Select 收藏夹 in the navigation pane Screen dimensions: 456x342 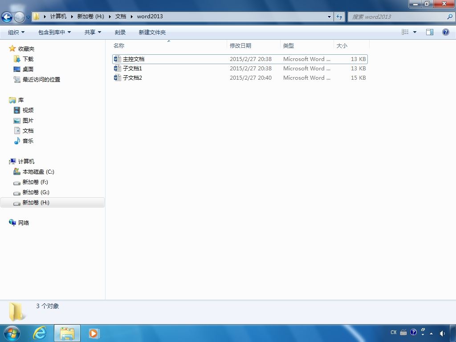click(x=26, y=49)
